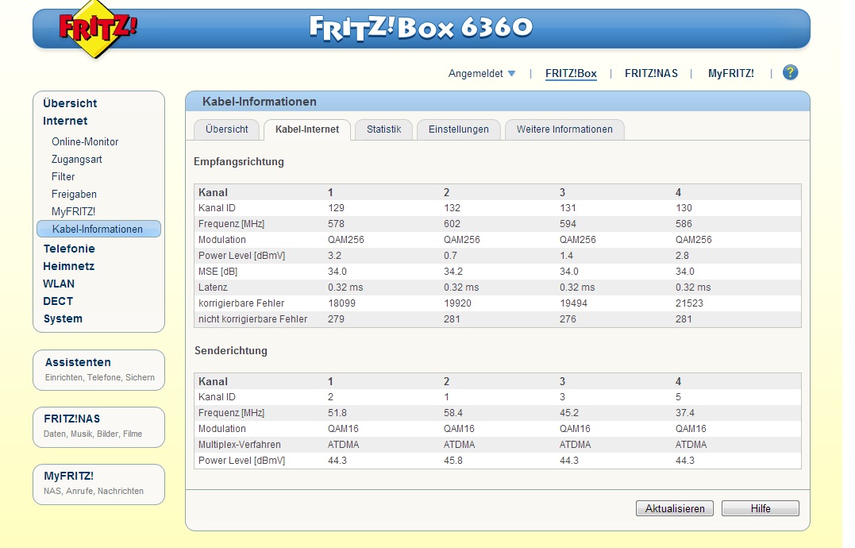This screenshot has width=855, height=548.
Task: Switch to the Statistik tab
Action: click(383, 129)
